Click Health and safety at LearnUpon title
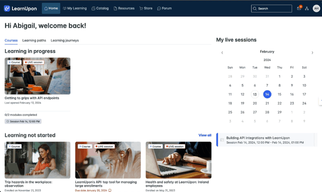Viewport: 322px width, 192px height. tap(177, 184)
